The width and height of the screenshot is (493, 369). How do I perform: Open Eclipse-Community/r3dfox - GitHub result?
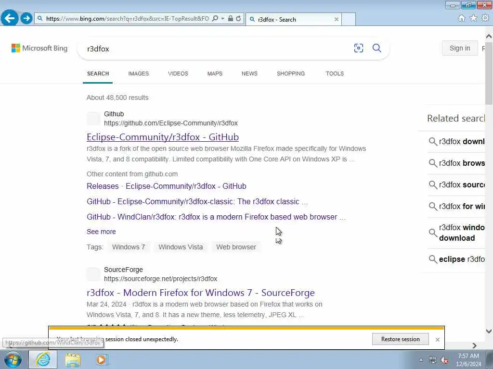(x=163, y=137)
